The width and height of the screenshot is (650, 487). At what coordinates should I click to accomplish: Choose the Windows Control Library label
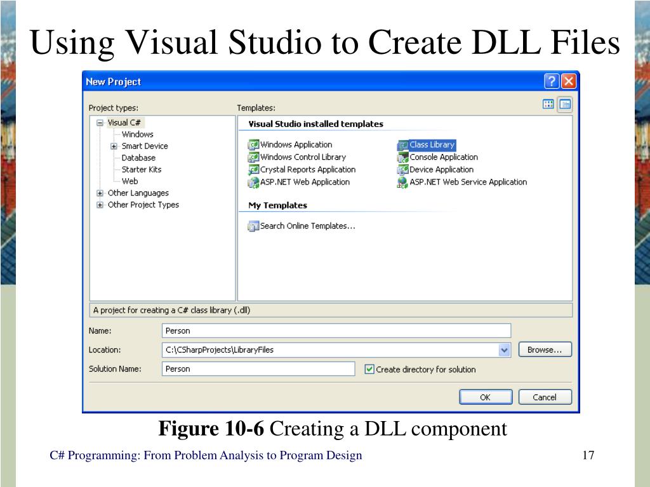[303, 157]
